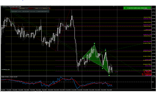
Task: Click the red 0.76877 price label
Action: coord(148,72)
